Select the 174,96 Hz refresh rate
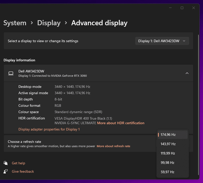The image size is (203, 183). pyautogui.click(x=173, y=135)
